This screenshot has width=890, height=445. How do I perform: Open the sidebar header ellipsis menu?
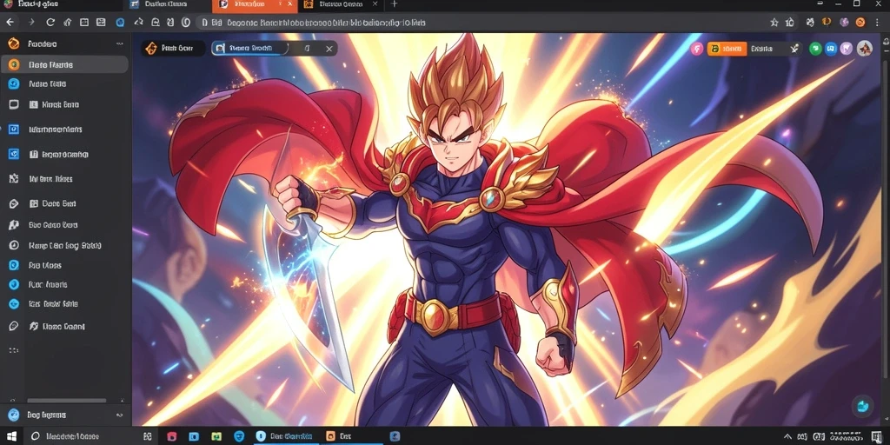[120, 43]
